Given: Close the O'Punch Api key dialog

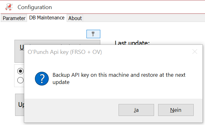Looking at the screenshot, I should 195,52.
